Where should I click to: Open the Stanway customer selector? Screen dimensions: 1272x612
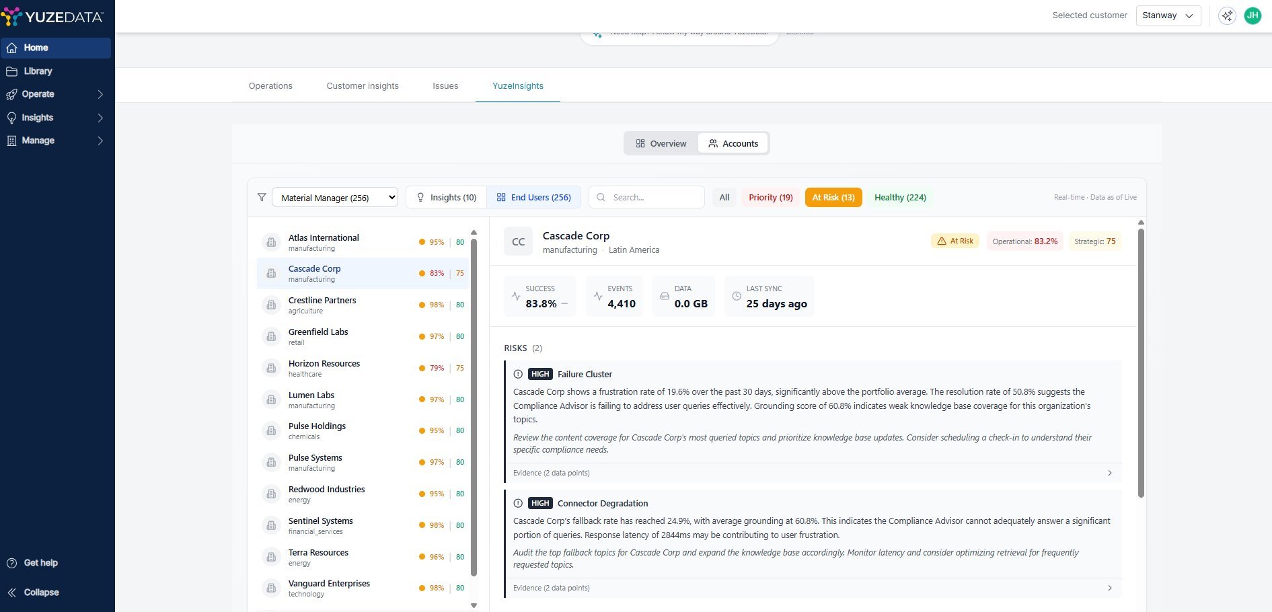1168,15
